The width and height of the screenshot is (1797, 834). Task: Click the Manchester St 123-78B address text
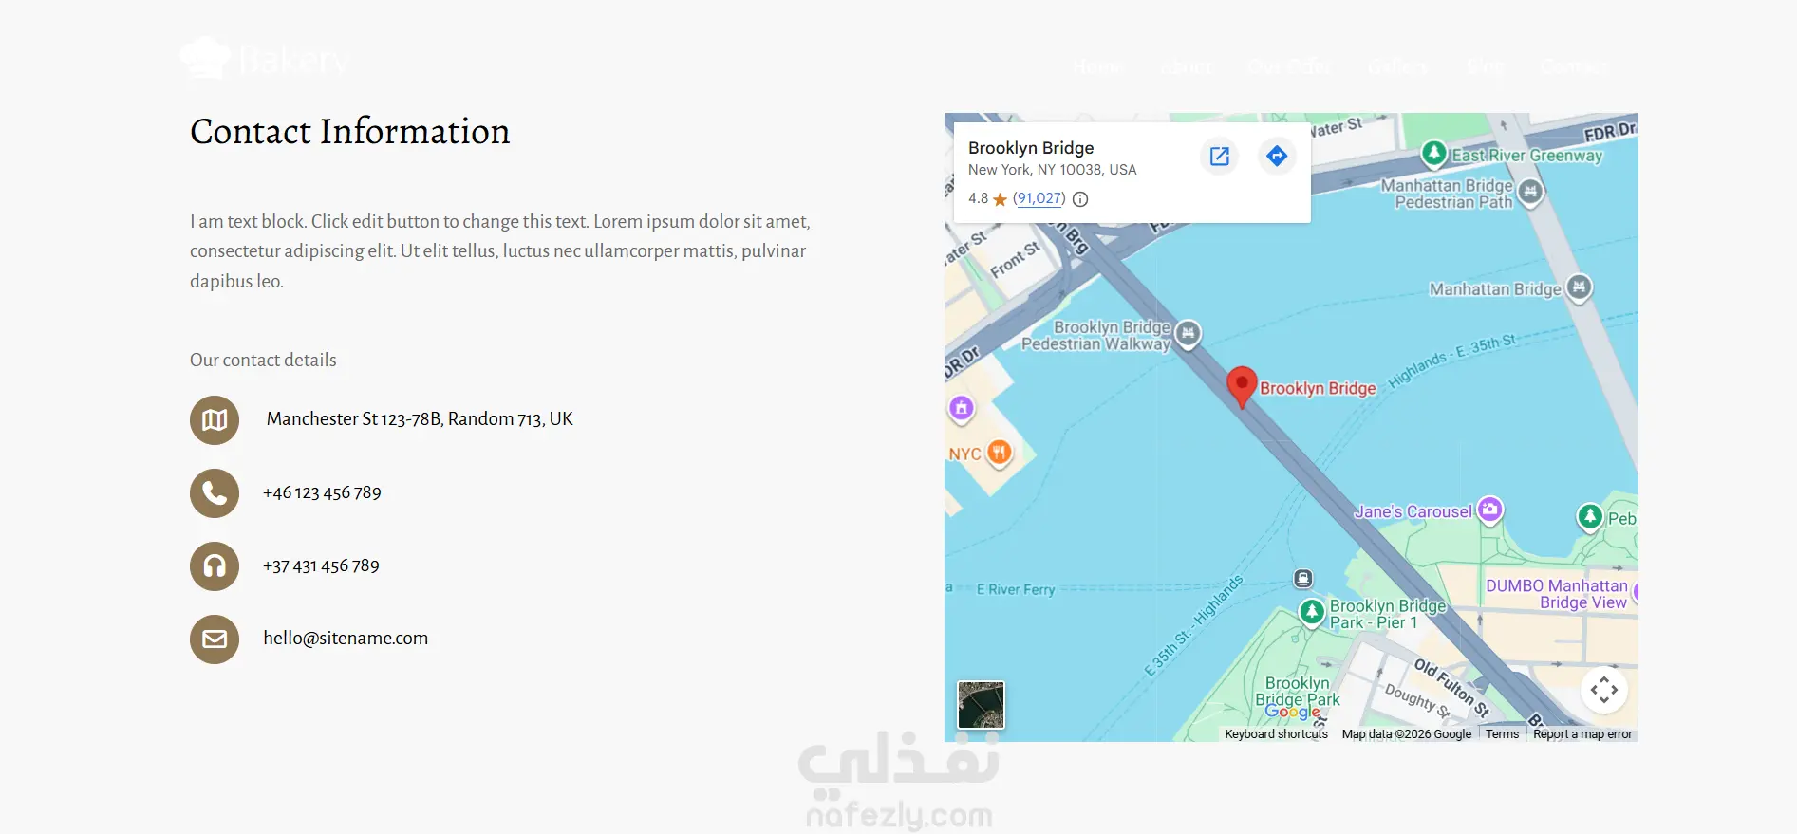tap(420, 419)
